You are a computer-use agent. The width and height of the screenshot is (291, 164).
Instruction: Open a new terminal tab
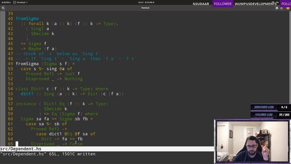click(x=277, y=8)
